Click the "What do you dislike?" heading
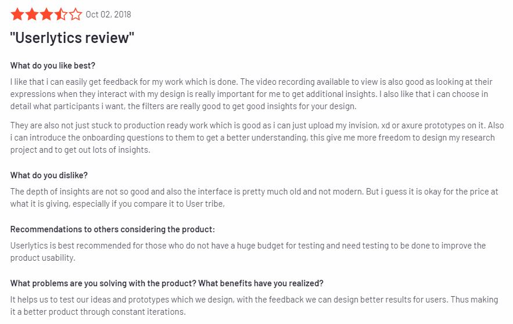Viewport: 513px width, 324px height. pyautogui.click(x=49, y=175)
